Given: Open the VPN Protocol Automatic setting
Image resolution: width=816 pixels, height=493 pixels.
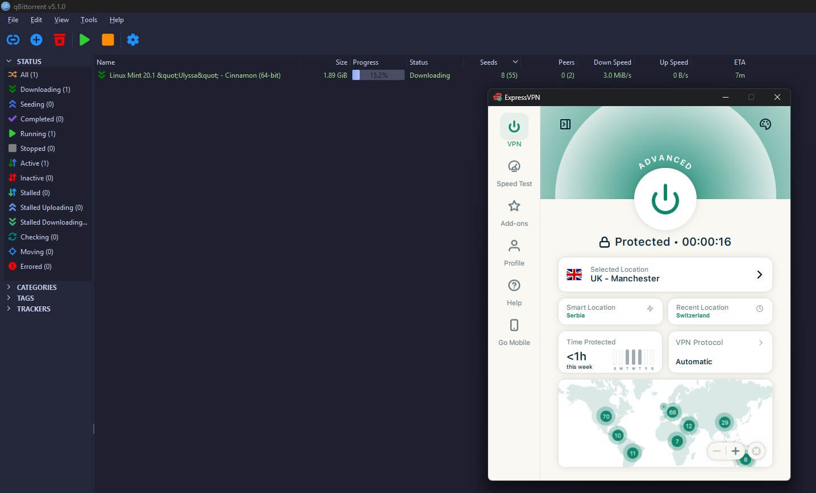Looking at the screenshot, I should coord(720,352).
